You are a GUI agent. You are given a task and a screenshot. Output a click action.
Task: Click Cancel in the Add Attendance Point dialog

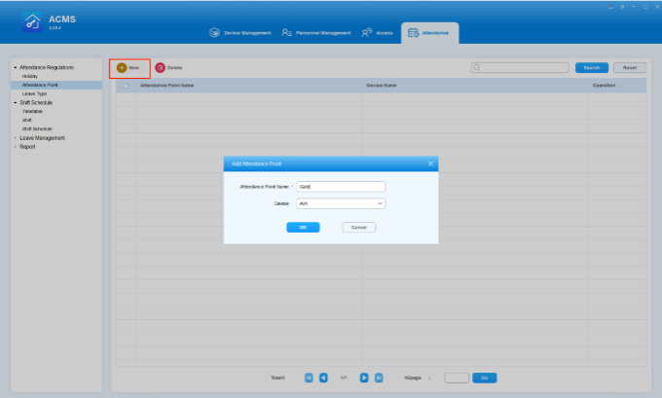pos(358,227)
